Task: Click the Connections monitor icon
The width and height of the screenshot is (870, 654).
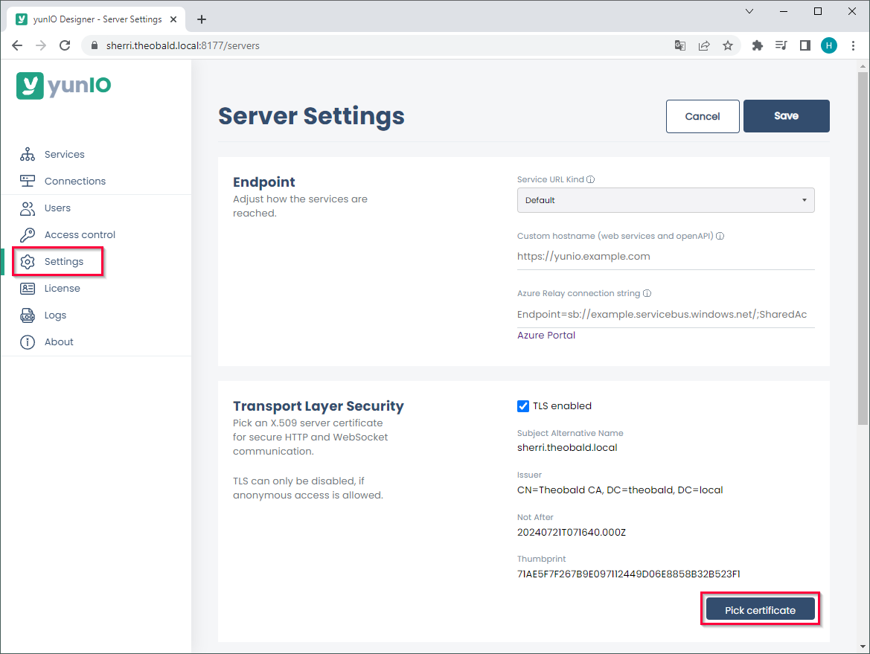Action: coord(28,181)
